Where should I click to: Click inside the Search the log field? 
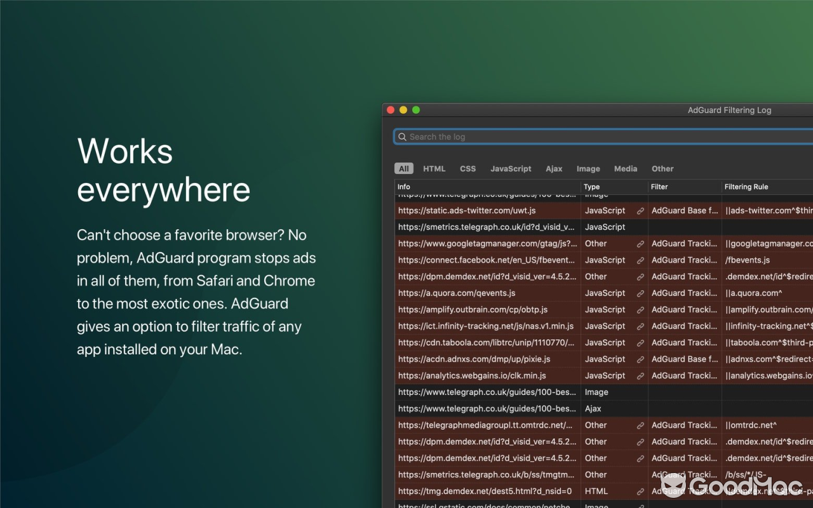pos(508,137)
